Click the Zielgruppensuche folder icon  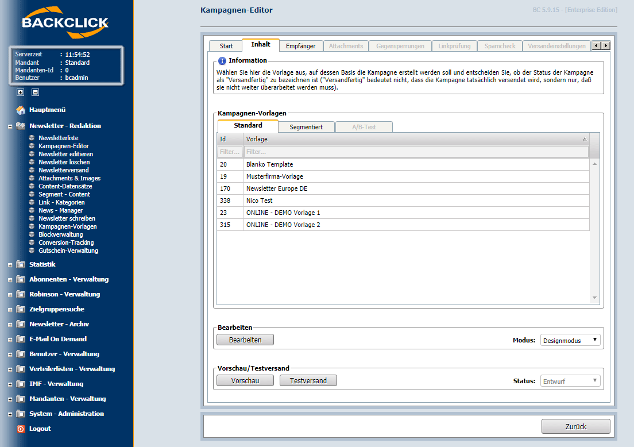pos(22,309)
